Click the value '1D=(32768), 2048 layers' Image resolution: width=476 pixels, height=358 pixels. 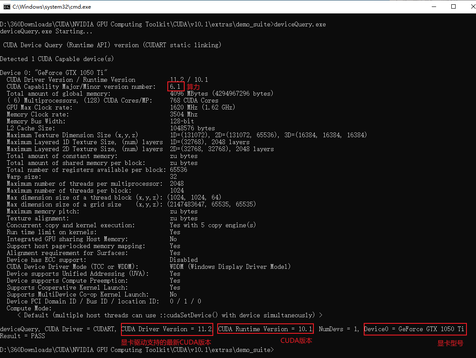[x=210, y=142]
